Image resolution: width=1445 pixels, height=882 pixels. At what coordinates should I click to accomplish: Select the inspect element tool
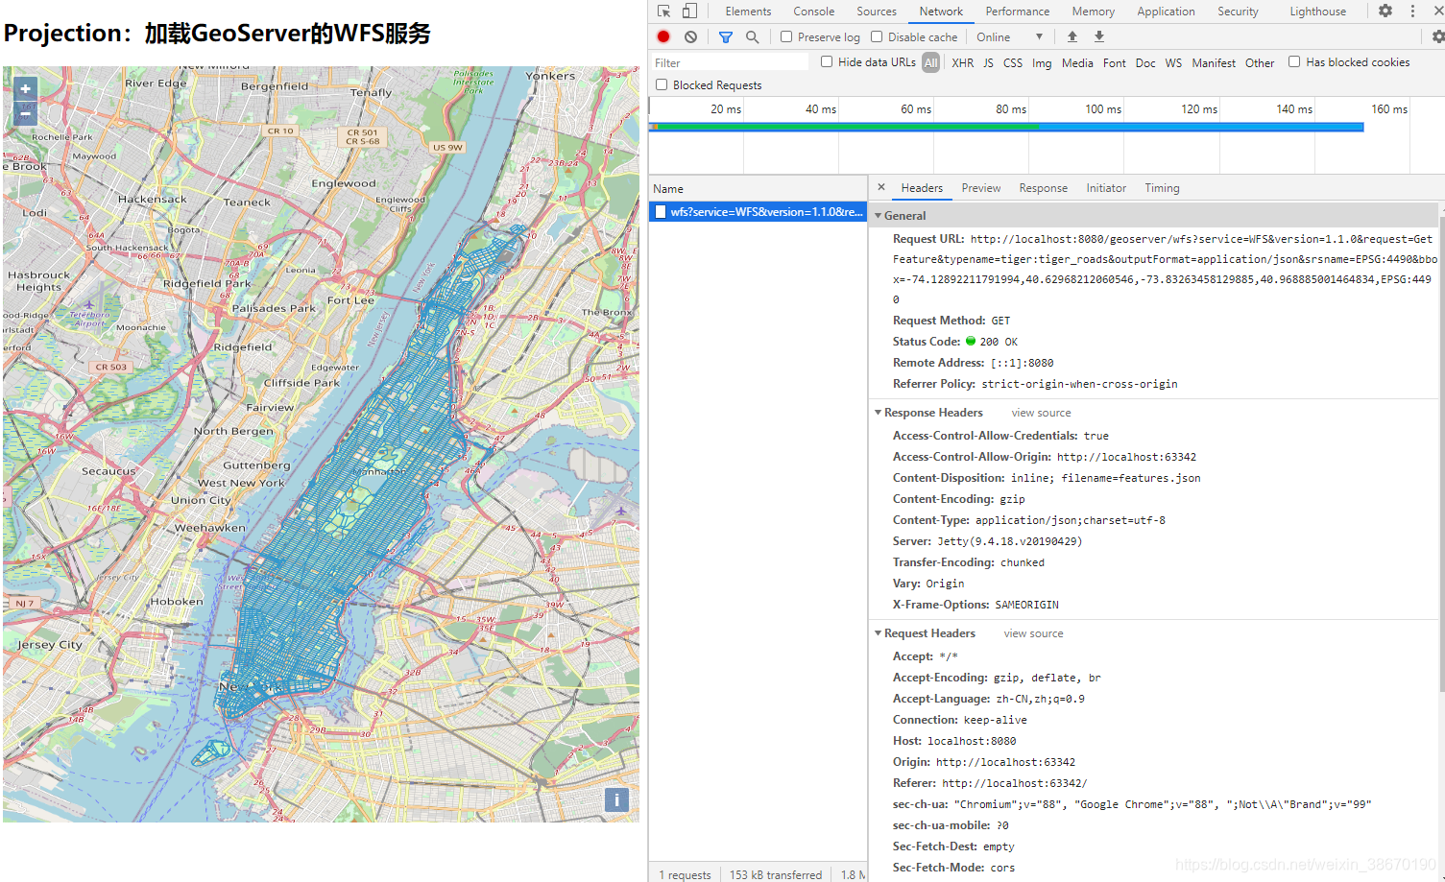[662, 11]
